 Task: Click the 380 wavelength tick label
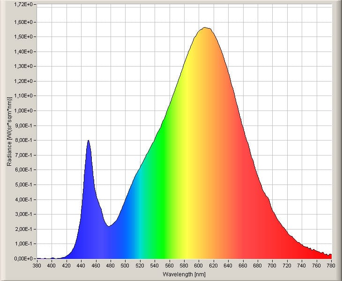pyautogui.click(x=37, y=266)
